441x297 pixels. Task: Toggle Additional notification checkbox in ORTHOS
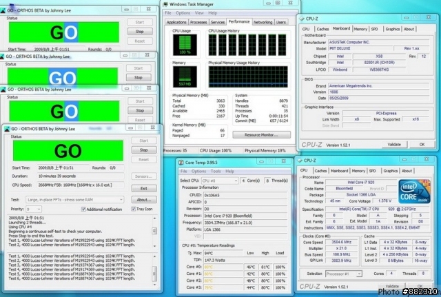point(83,209)
